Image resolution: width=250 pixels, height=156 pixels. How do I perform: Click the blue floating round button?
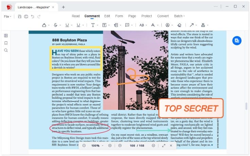237,41
